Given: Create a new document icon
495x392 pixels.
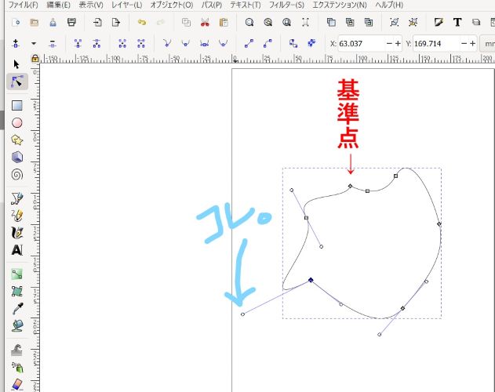Looking at the screenshot, I should coord(16,22).
